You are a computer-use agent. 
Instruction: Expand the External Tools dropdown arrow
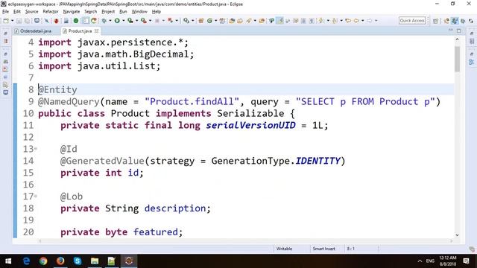(x=151, y=21)
